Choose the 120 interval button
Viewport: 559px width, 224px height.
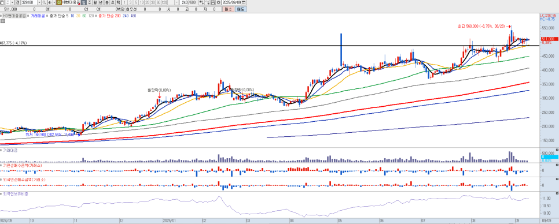(164, 2)
